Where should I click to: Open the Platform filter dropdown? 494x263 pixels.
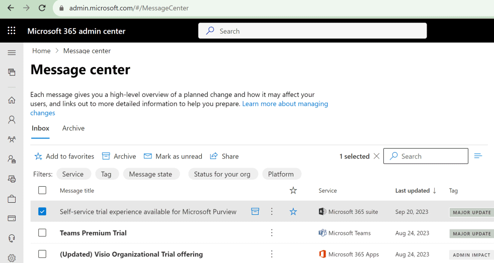tap(281, 174)
